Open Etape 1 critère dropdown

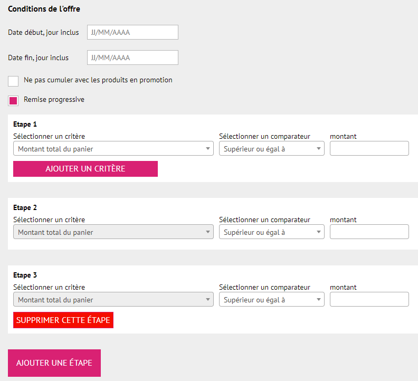point(113,149)
